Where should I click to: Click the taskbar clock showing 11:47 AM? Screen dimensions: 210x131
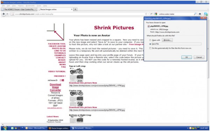pyautogui.click(x=204, y=128)
